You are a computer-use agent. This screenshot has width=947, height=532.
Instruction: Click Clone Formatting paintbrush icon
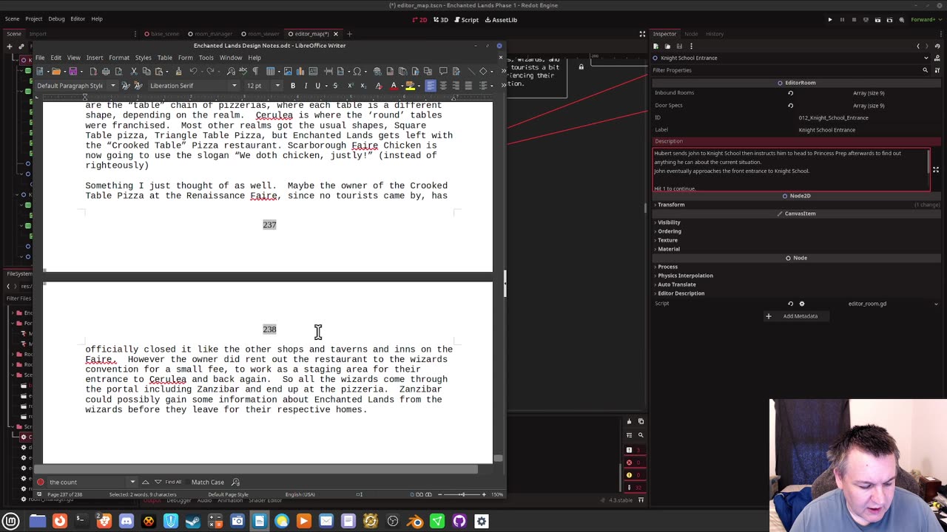click(178, 71)
